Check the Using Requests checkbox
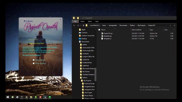The image size is (182, 102). pos(34,60)
